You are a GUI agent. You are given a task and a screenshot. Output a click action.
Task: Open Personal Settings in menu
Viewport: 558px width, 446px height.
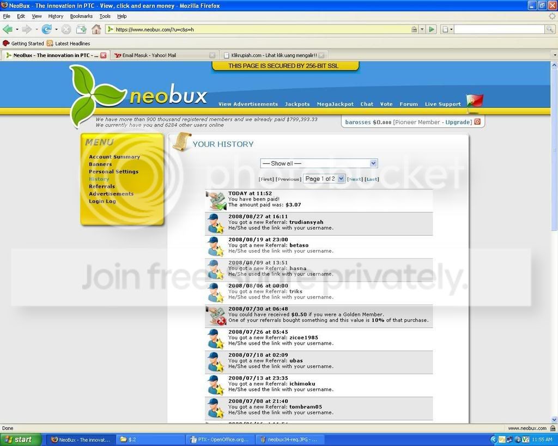(113, 172)
